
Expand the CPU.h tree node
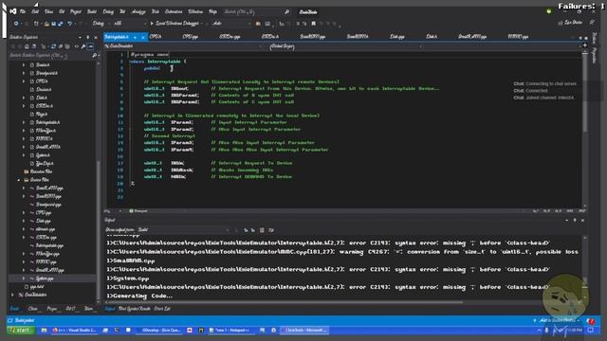[24, 81]
